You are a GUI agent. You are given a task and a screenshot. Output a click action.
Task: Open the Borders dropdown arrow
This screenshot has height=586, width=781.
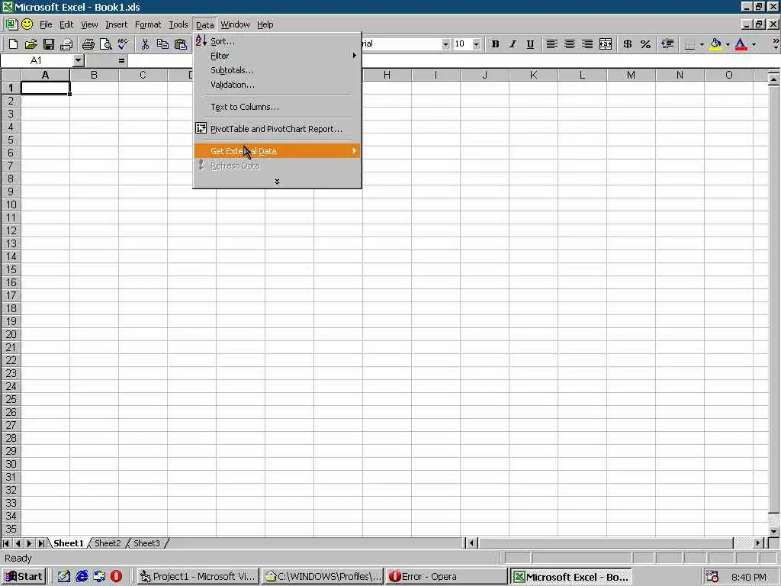[x=702, y=45]
